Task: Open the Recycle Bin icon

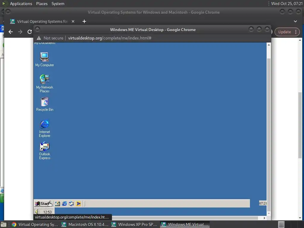Action: (45, 104)
